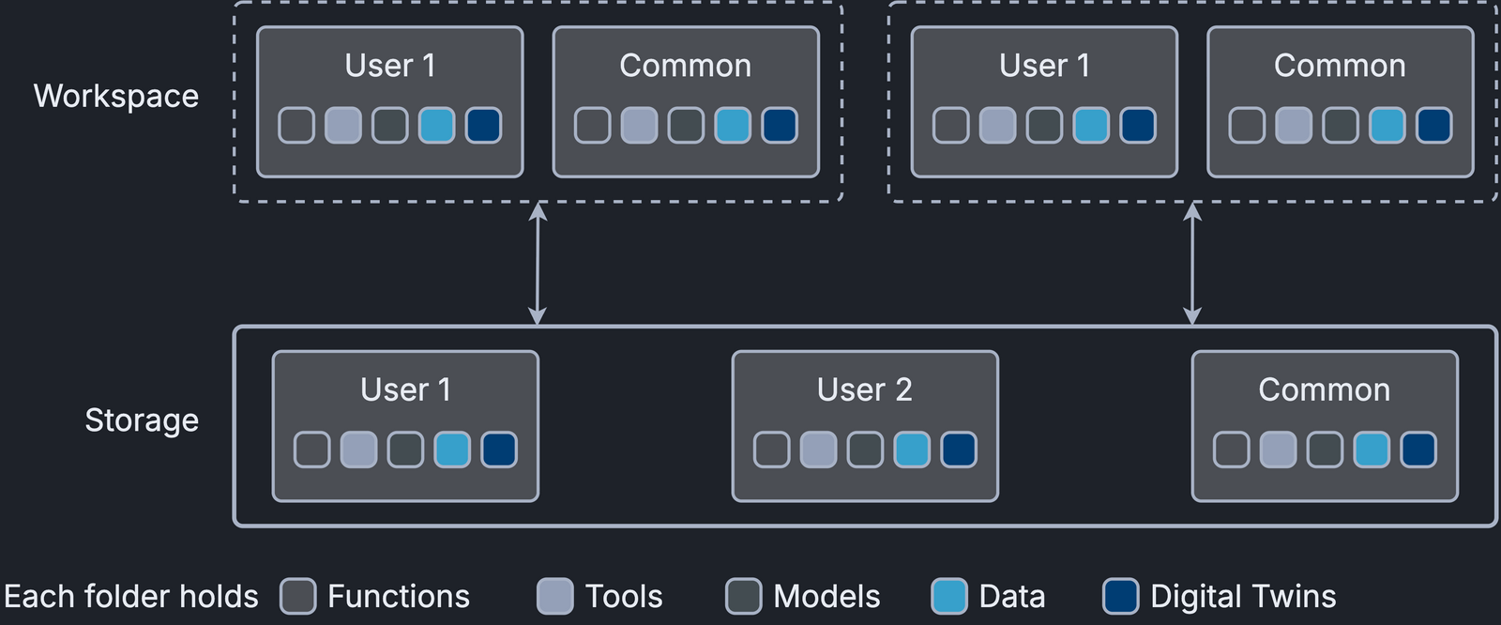1501x625 pixels.
Task: Click "Common" title in left workspace
Action: pos(686,66)
